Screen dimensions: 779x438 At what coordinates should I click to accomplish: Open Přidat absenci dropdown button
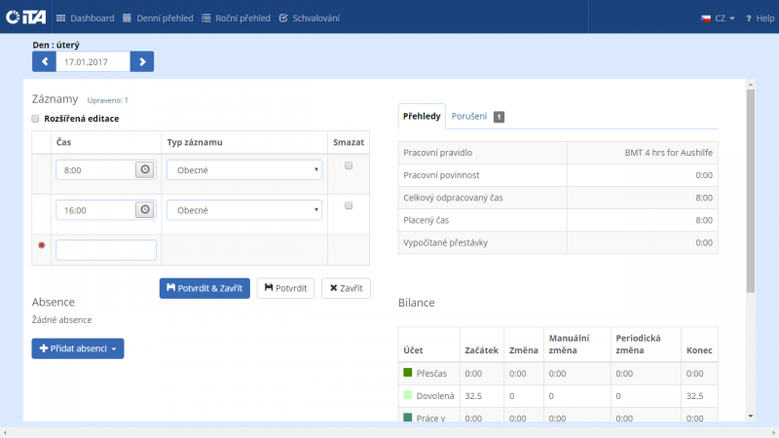pyautogui.click(x=78, y=348)
